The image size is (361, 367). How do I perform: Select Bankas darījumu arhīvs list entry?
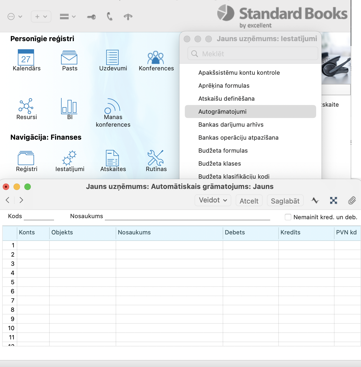coord(231,124)
